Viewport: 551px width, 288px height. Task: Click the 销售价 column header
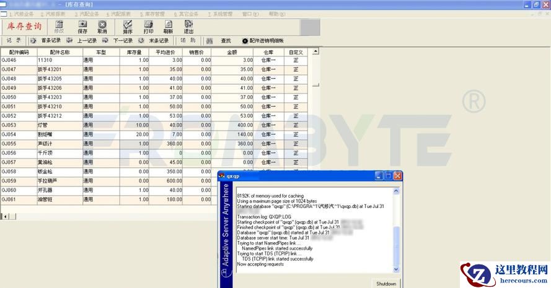click(x=196, y=52)
